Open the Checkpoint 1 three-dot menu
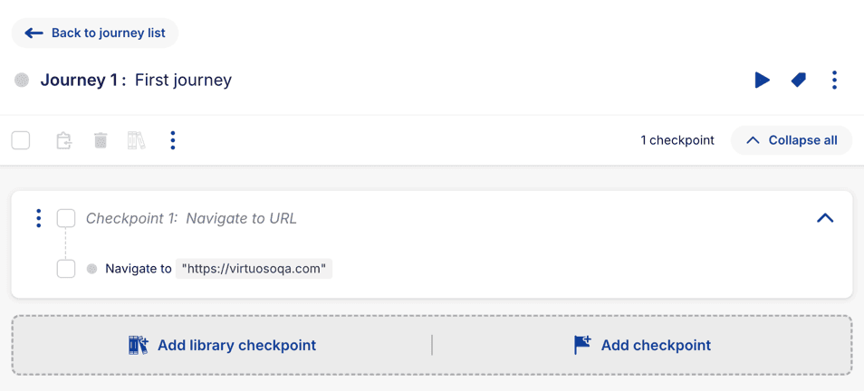Screen dimensions: 864x391 tap(38, 218)
